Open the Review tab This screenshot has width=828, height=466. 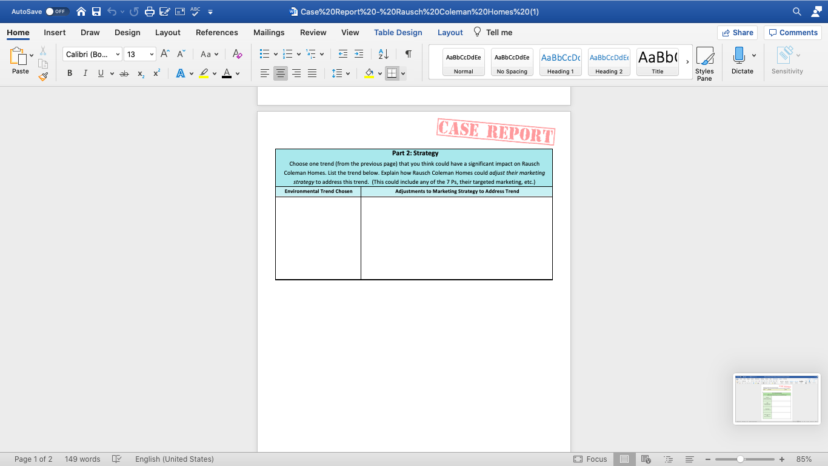pos(313,33)
